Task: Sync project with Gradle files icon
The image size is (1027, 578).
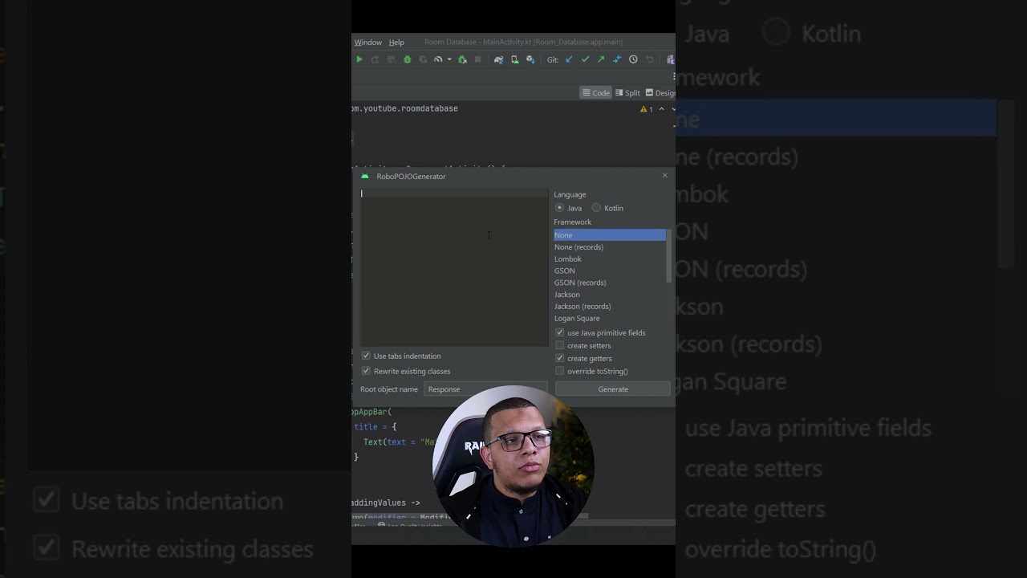Action: (x=498, y=59)
